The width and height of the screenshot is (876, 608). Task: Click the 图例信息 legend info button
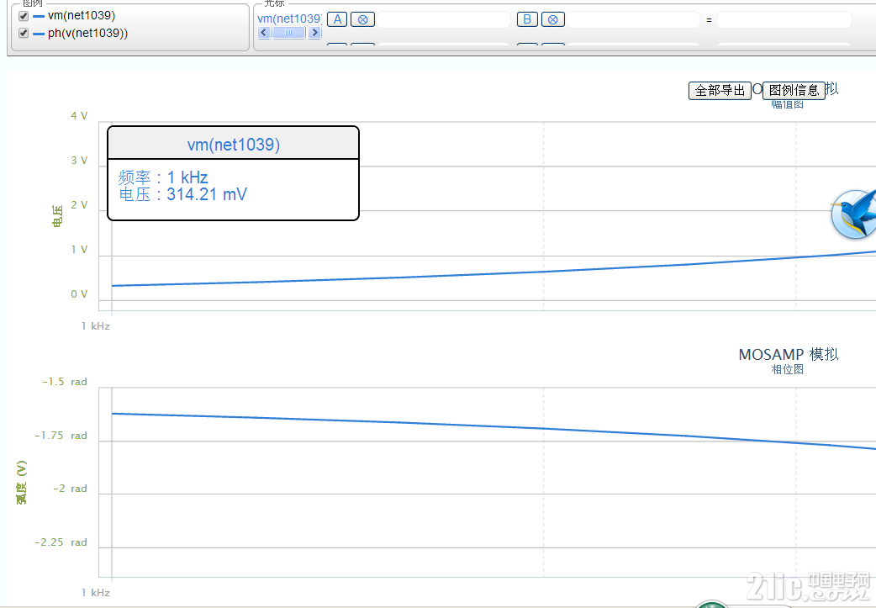click(x=794, y=91)
